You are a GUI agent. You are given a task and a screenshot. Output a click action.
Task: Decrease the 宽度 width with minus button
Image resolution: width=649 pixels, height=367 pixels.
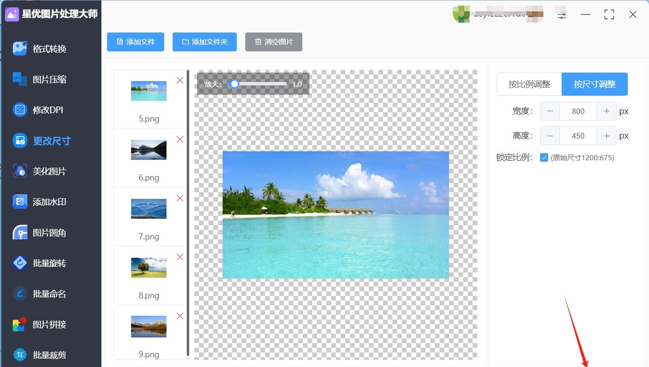[550, 111]
